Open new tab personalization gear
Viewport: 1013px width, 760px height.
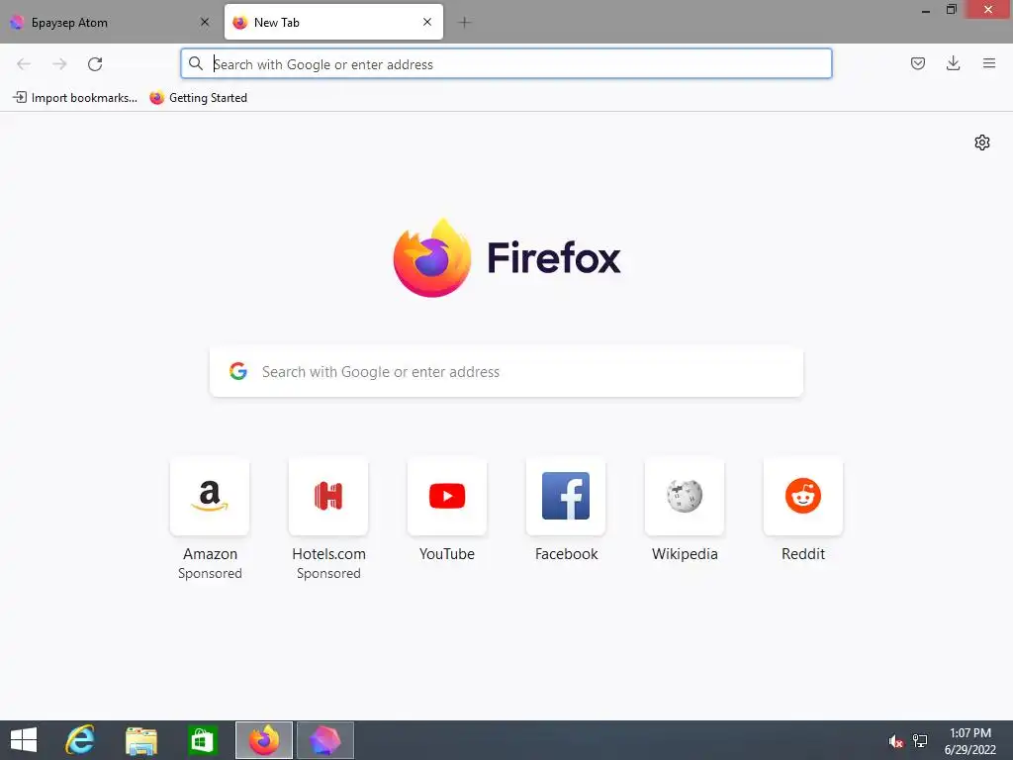[x=982, y=142]
